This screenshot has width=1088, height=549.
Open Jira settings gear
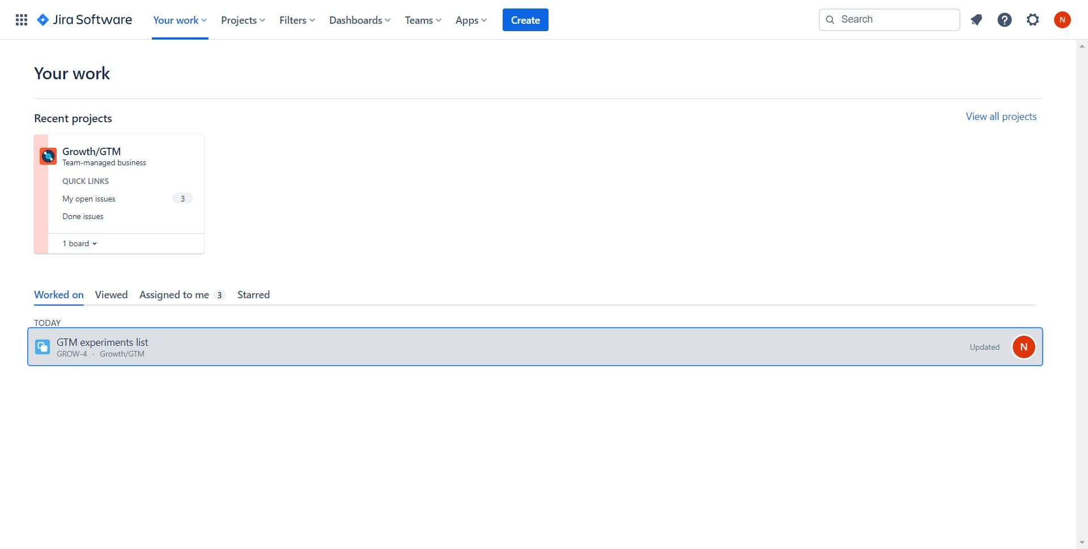pos(1032,19)
